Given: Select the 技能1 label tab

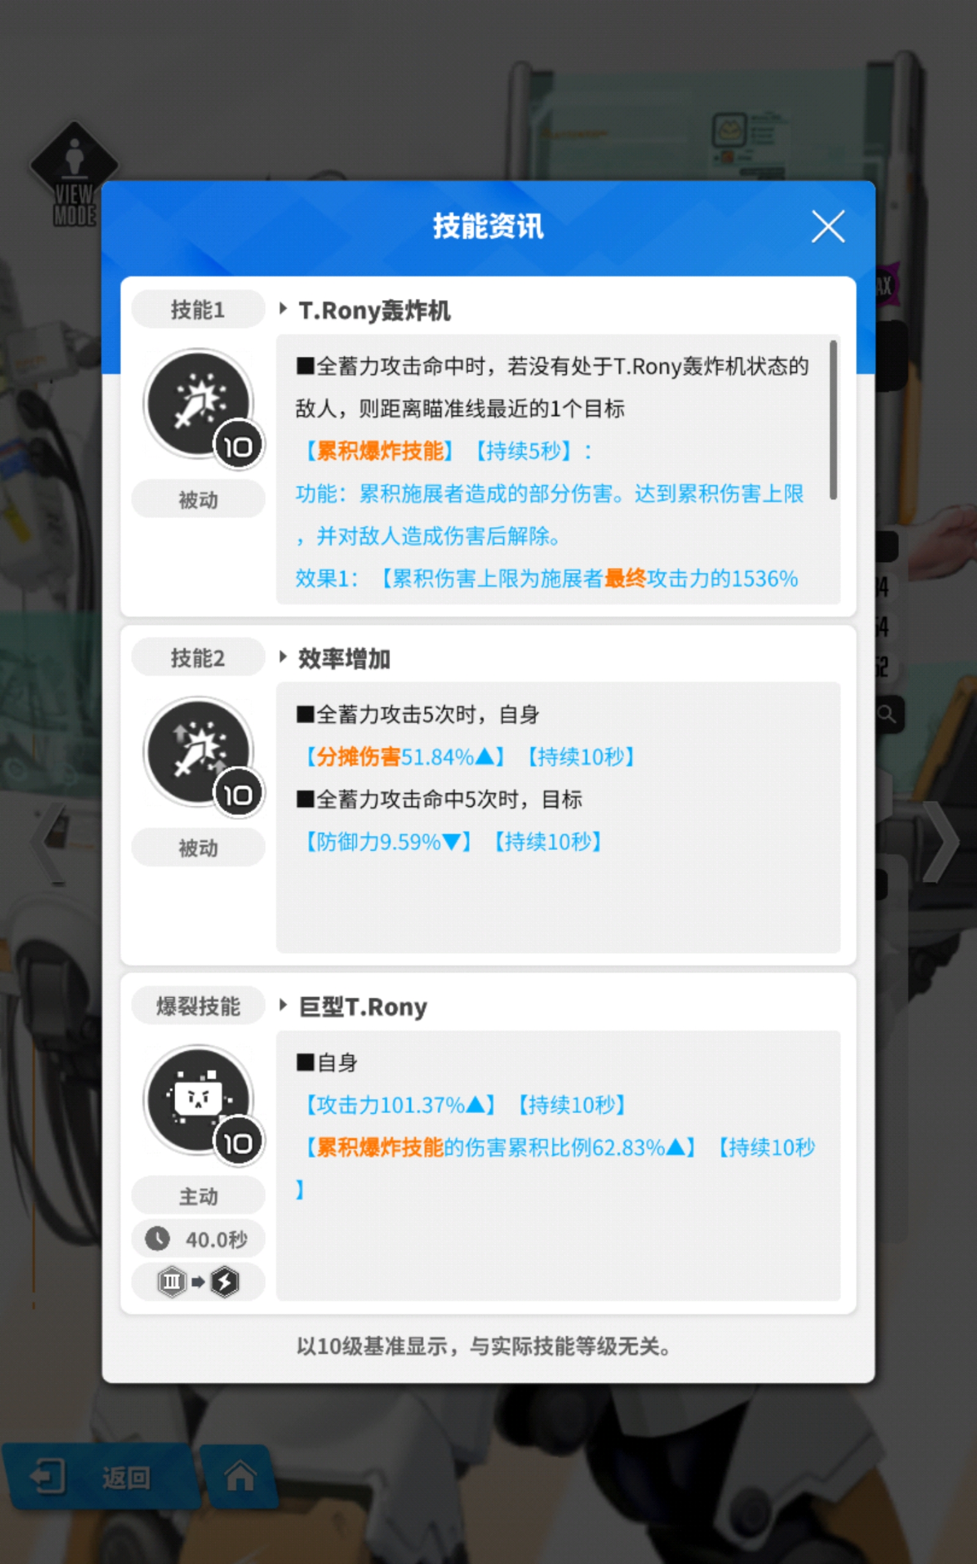Looking at the screenshot, I should pos(198,310).
